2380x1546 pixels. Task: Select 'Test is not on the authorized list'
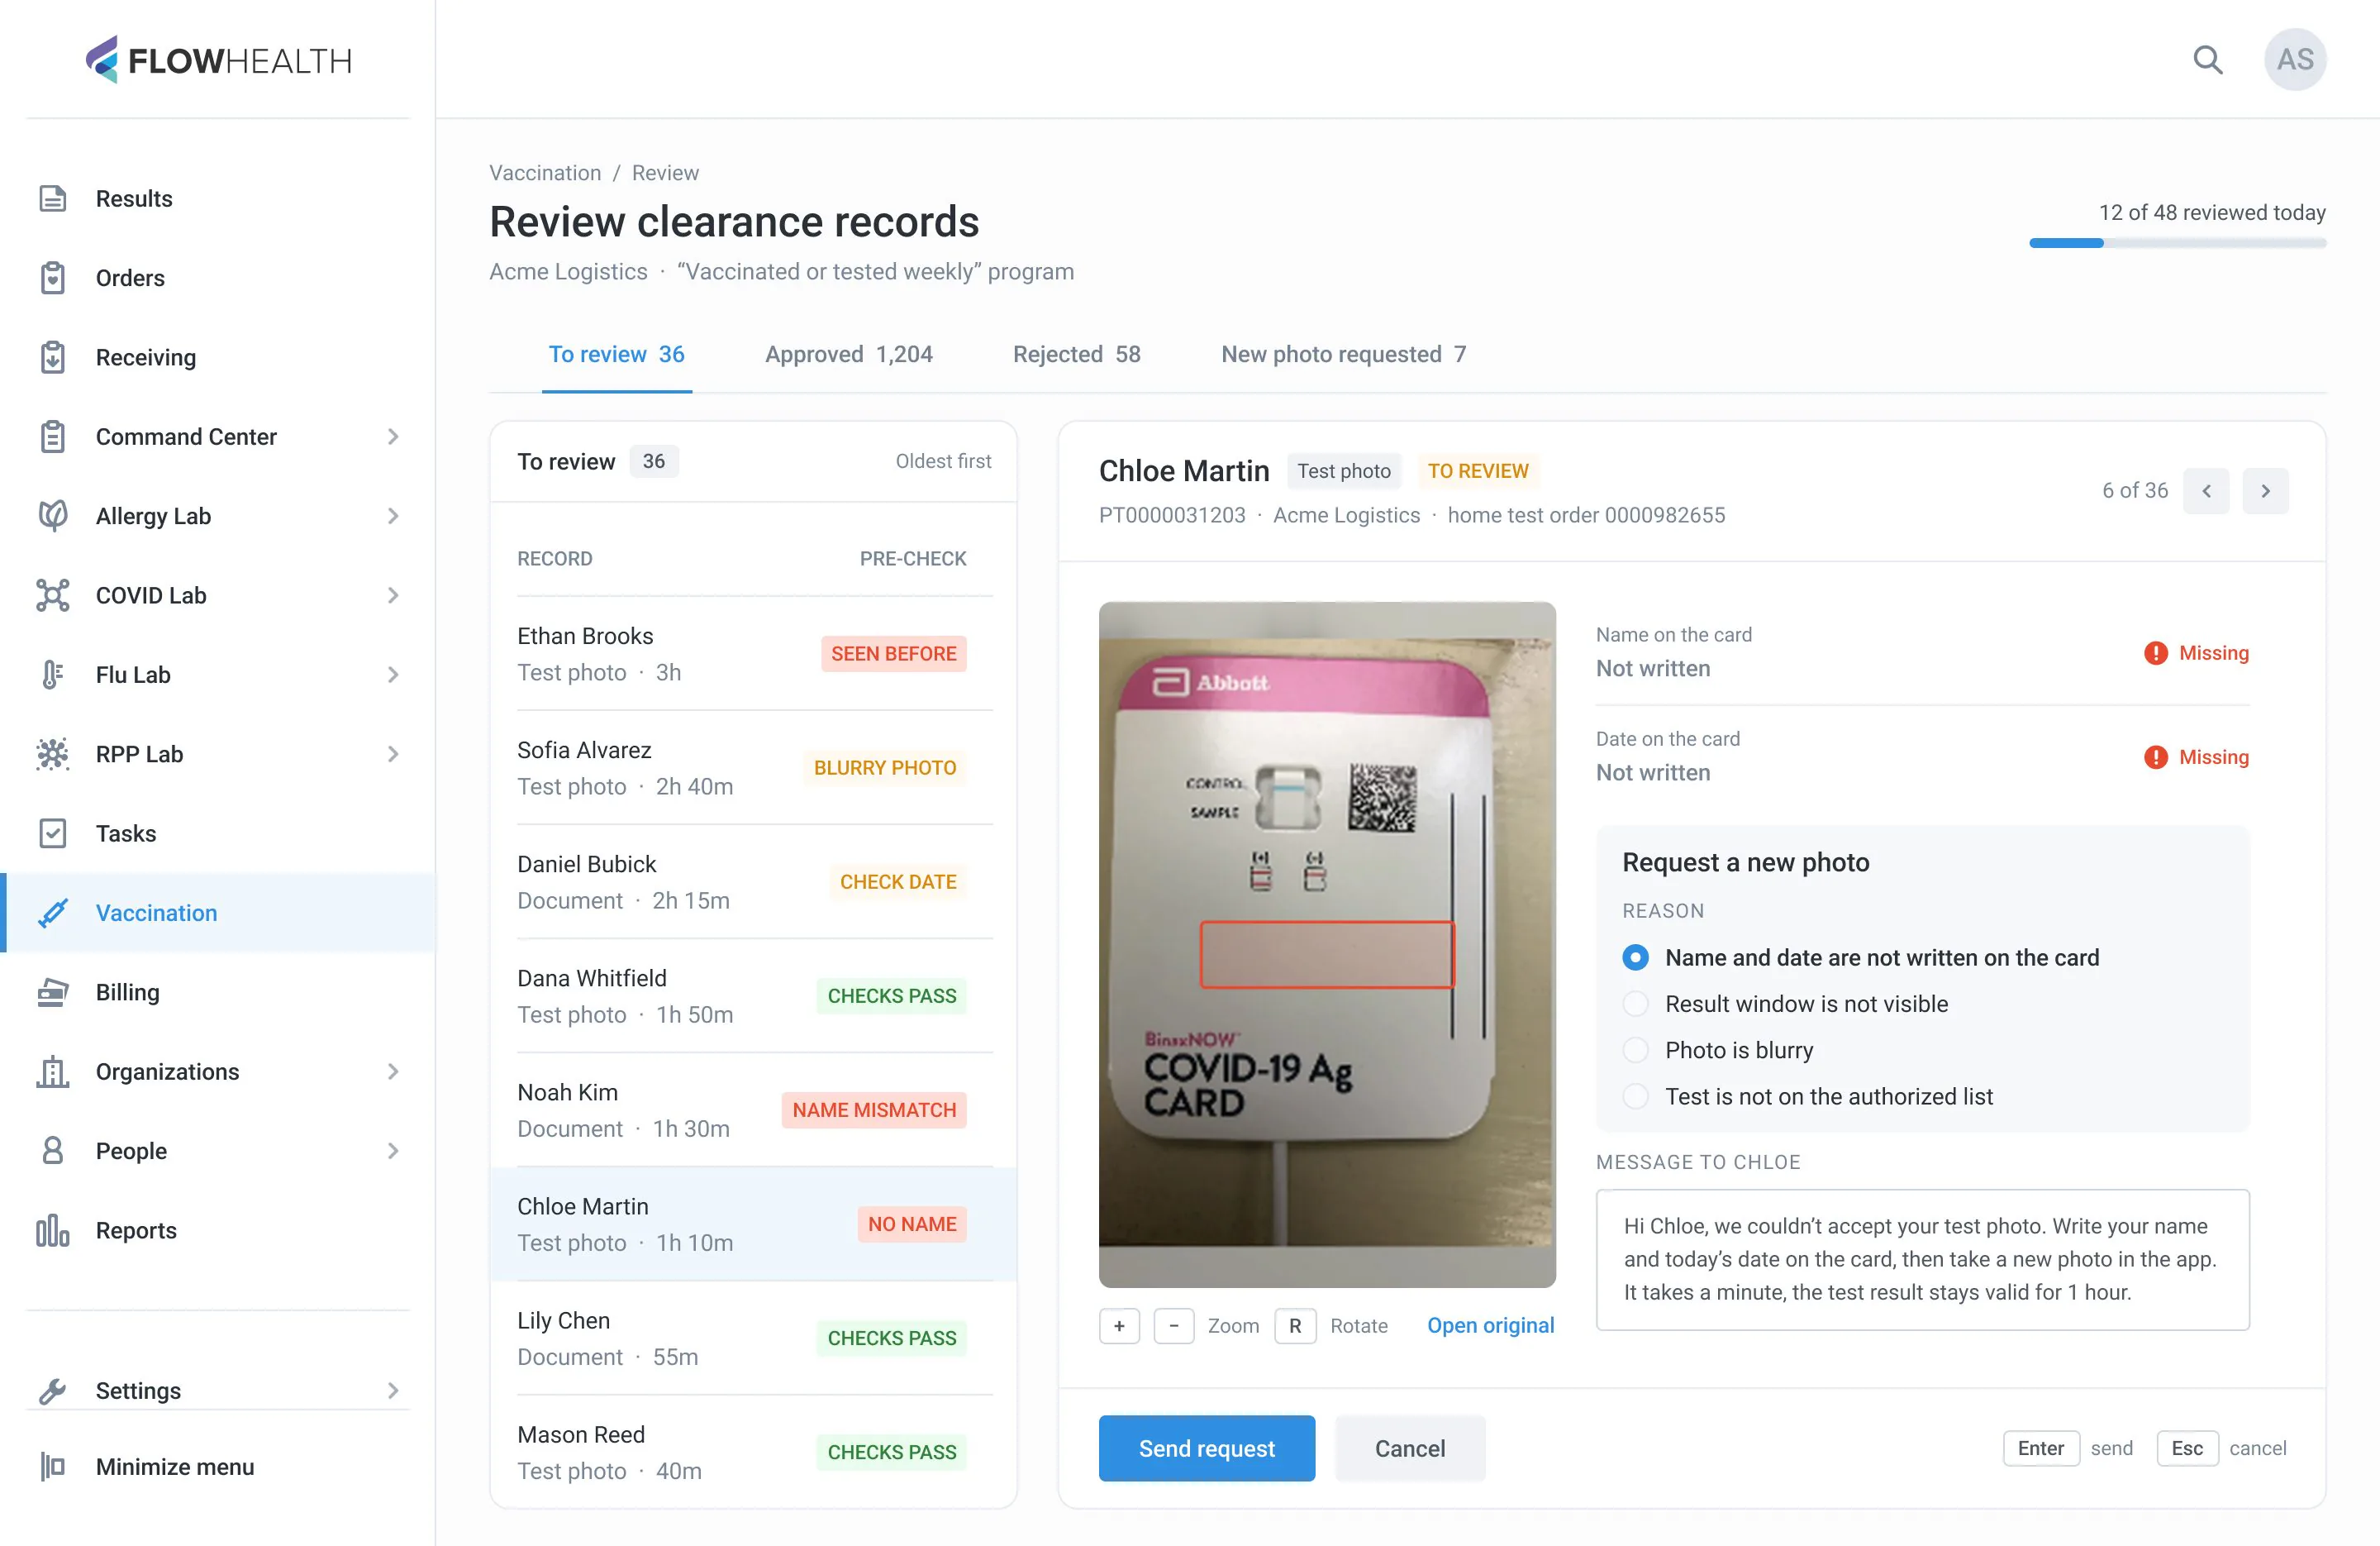point(1635,1097)
